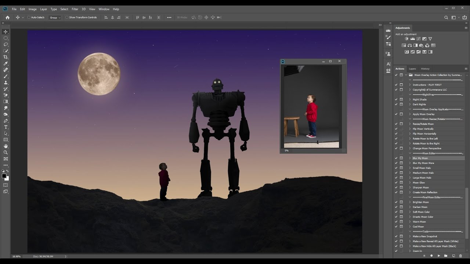The width and height of the screenshot is (470, 264).
Task: Open the Adjustments panel menu
Action: 466,28
